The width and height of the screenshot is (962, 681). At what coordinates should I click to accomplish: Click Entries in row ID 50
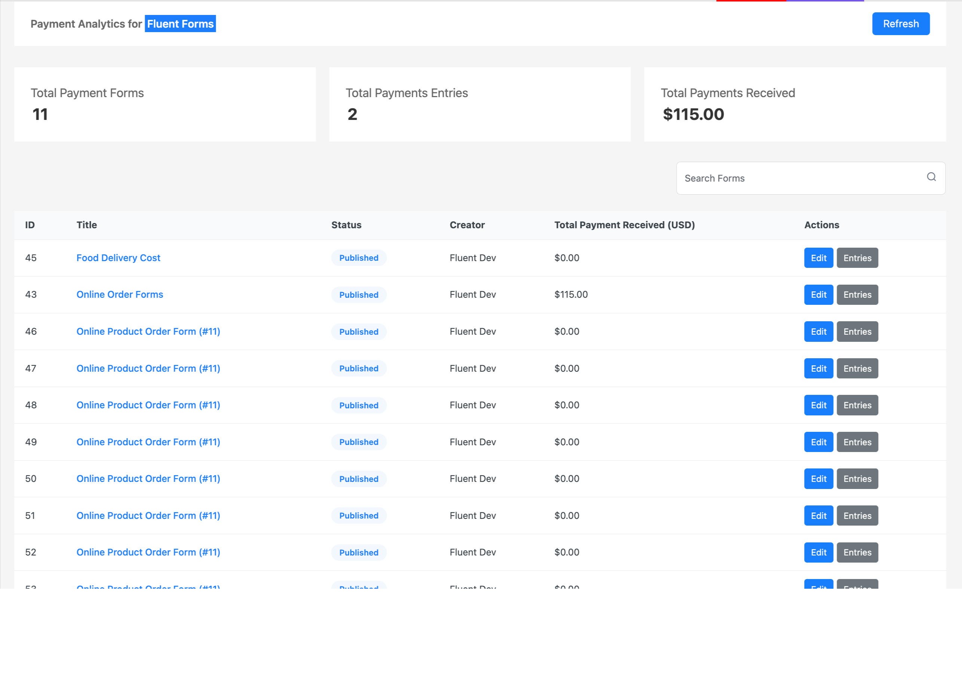tap(857, 479)
